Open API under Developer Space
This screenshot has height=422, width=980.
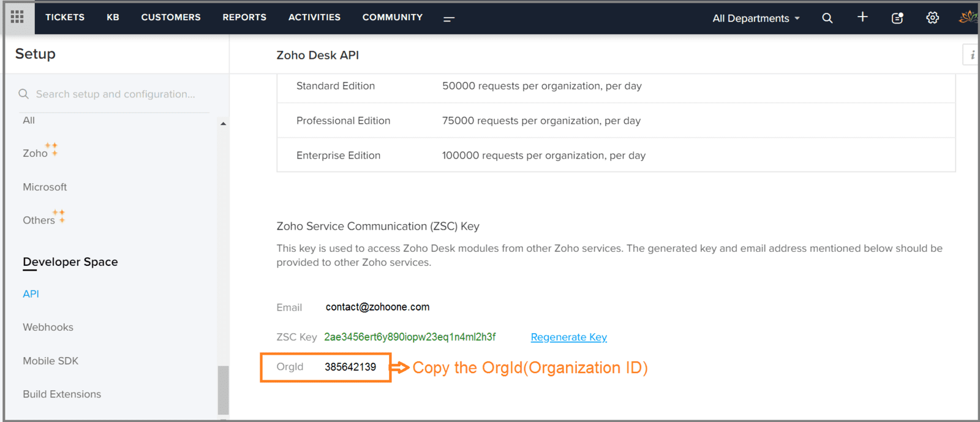click(31, 294)
